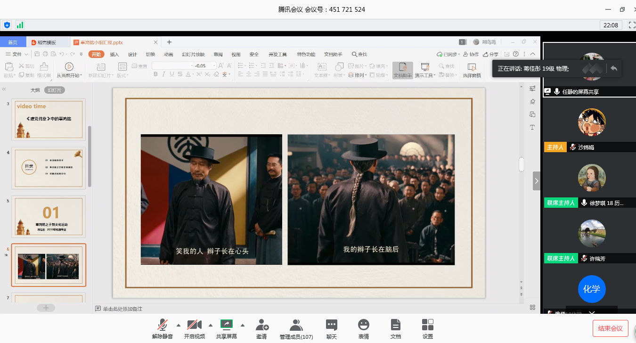
Task: Toggle bold formatting B
Action: click(x=156, y=74)
